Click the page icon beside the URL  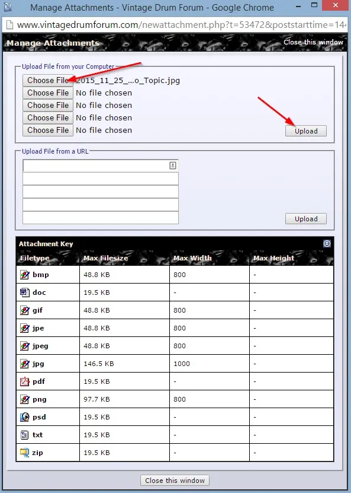click(x=9, y=24)
